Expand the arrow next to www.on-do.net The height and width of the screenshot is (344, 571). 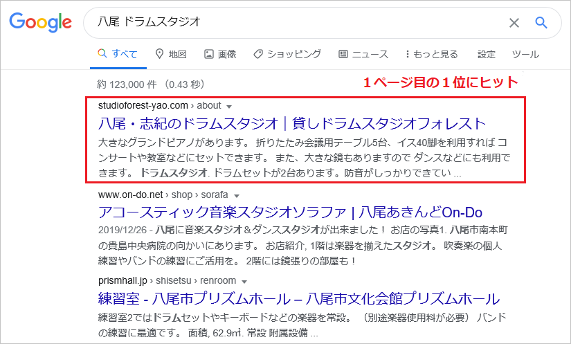237,196
